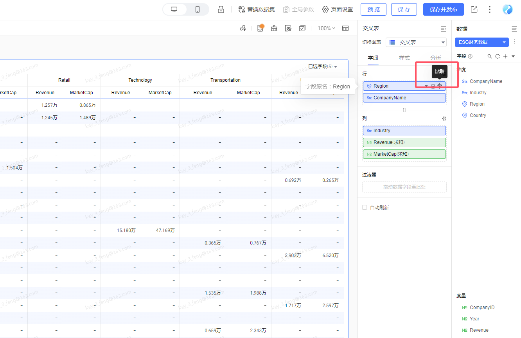Click the lock icon in the top toolbar

(x=221, y=9)
